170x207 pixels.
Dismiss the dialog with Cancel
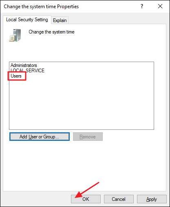pos(119,199)
